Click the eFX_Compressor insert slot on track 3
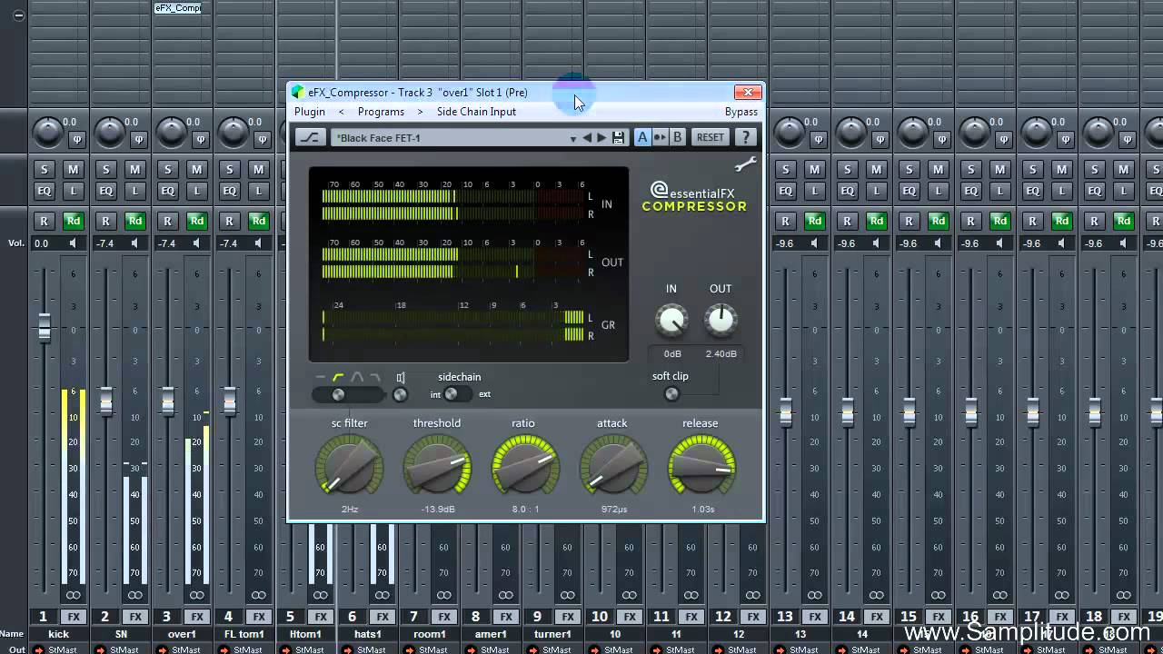 (178, 8)
